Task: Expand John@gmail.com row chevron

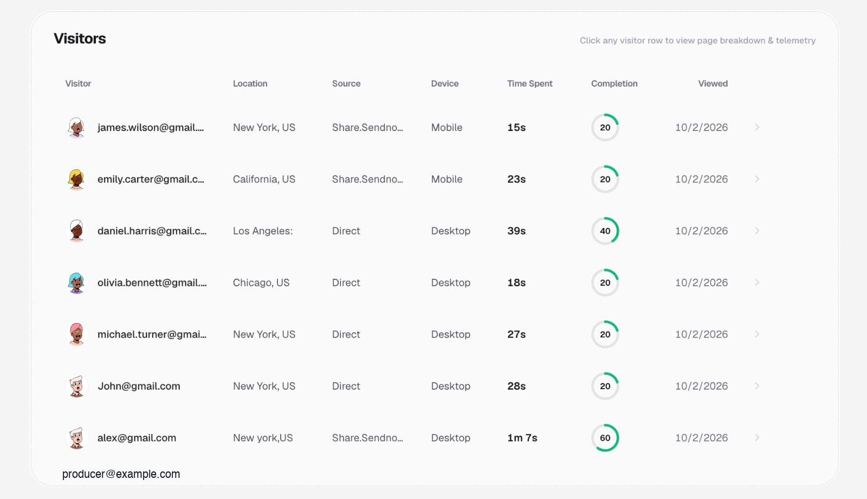Action: tap(757, 386)
